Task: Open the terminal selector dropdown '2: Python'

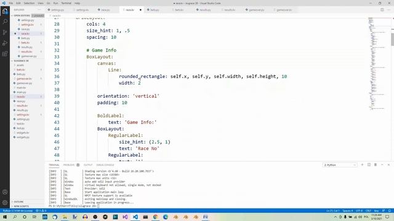Action: [x=339, y=165]
